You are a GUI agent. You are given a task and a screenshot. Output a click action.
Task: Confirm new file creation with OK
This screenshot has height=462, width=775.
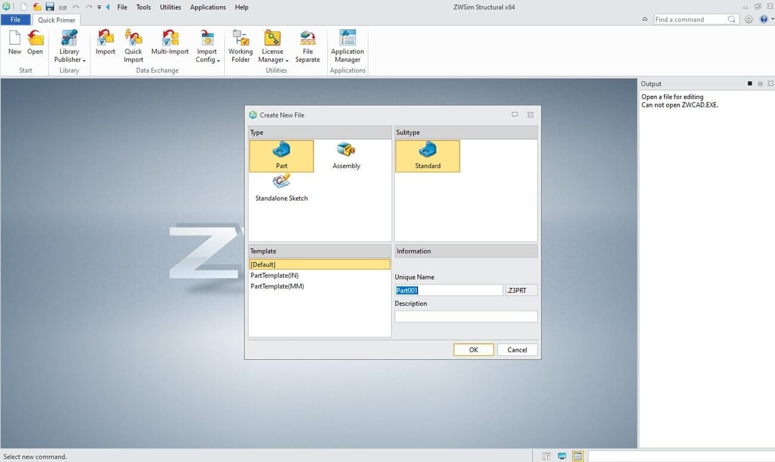473,349
